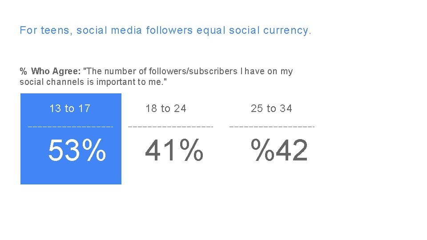Select the "13 to 17" age label

coord(70,108)
